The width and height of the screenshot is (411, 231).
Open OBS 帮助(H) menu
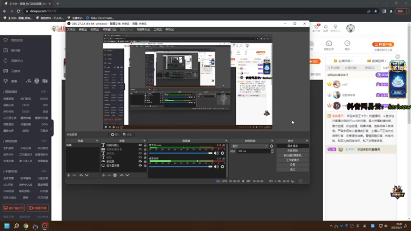point(170,30)
